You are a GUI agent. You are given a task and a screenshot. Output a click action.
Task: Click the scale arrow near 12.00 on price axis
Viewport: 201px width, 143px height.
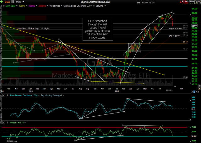tap(191, 83)
